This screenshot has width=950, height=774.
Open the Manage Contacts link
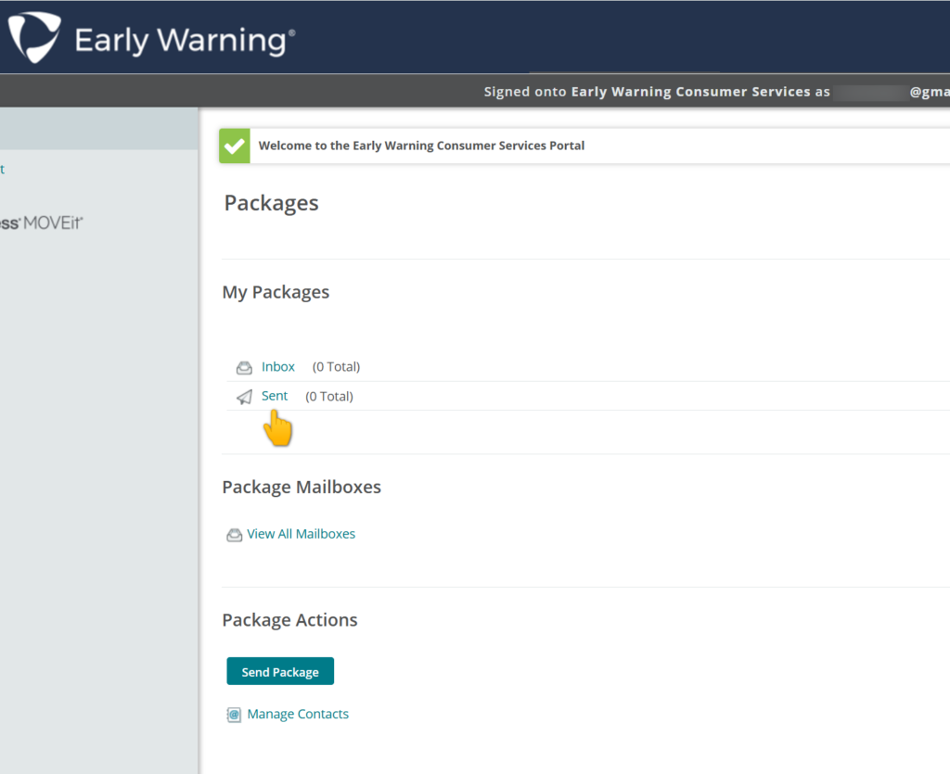(298, 714)
